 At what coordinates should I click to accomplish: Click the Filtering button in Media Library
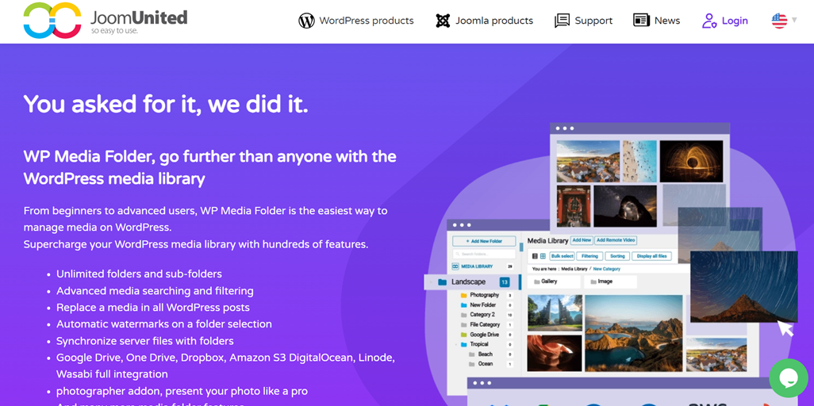[589, 256]
